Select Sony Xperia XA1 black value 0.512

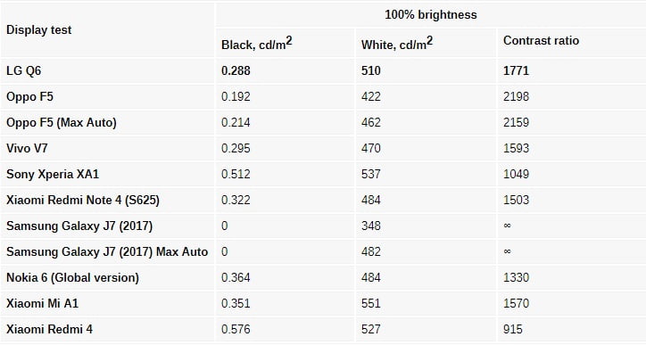pyautogui.click(x=236, y=174)
